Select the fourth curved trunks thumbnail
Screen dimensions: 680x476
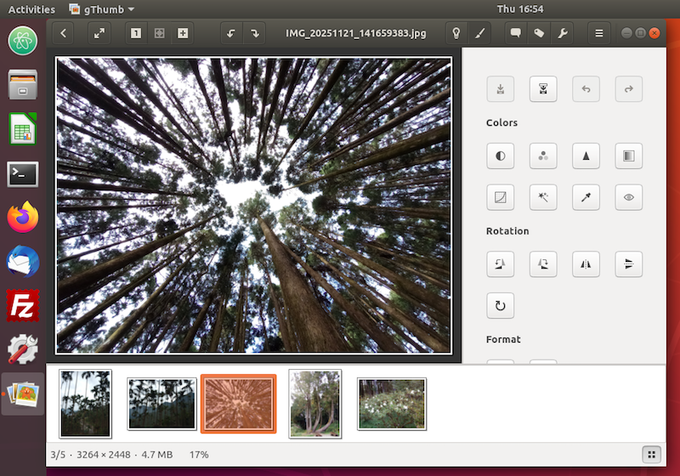315,404
